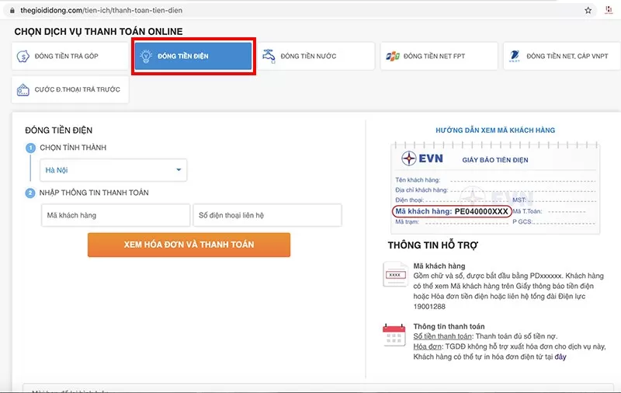This screenshot has width=621, height=393.
Task: Select the highlighted ĐÓNG TIỀN ĐIỆN tab
Action: tap(193, 57)
